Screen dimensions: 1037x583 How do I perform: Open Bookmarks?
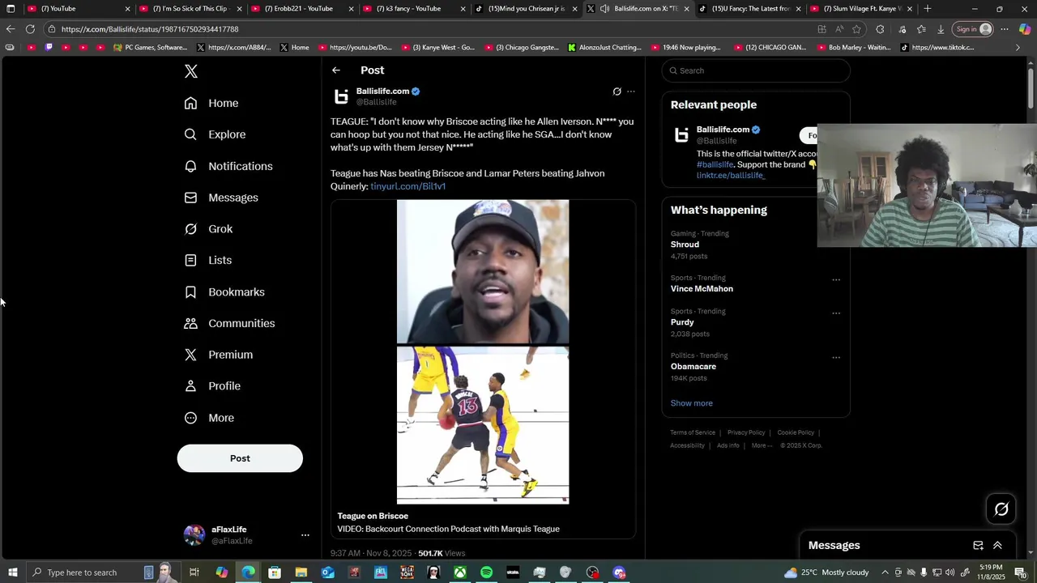pyautogui.click(x=224, y=292)
